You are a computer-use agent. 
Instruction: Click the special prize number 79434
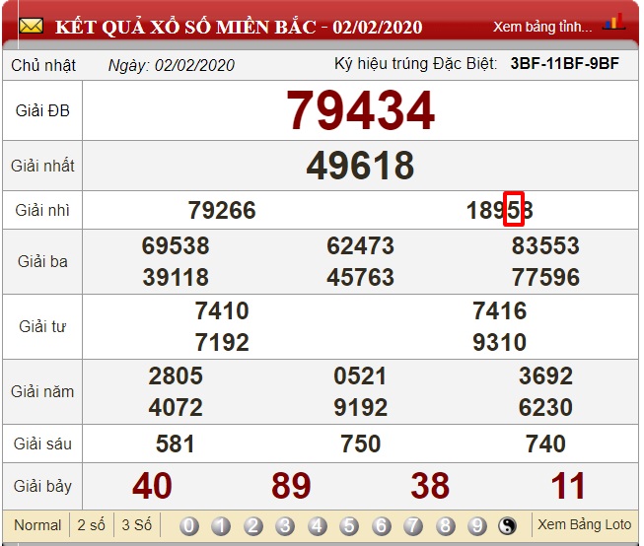360,110
